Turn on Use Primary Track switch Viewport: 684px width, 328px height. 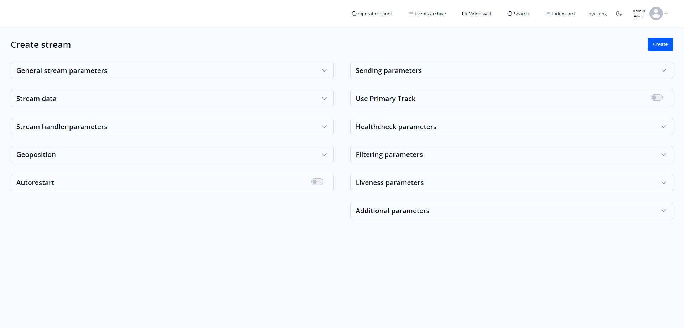[x=656, y=98]
